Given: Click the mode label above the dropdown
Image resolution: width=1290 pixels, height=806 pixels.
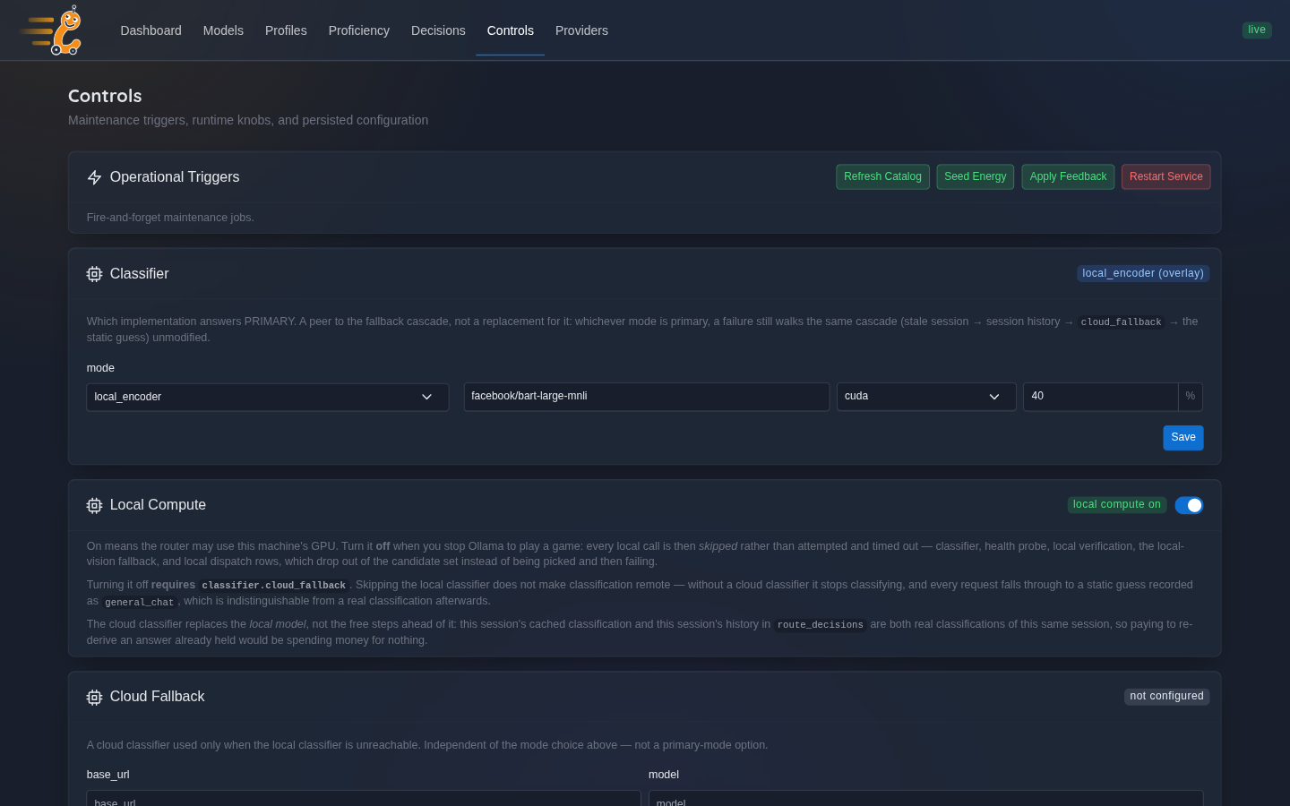Looking at the screenshot, I should [100, 368].
